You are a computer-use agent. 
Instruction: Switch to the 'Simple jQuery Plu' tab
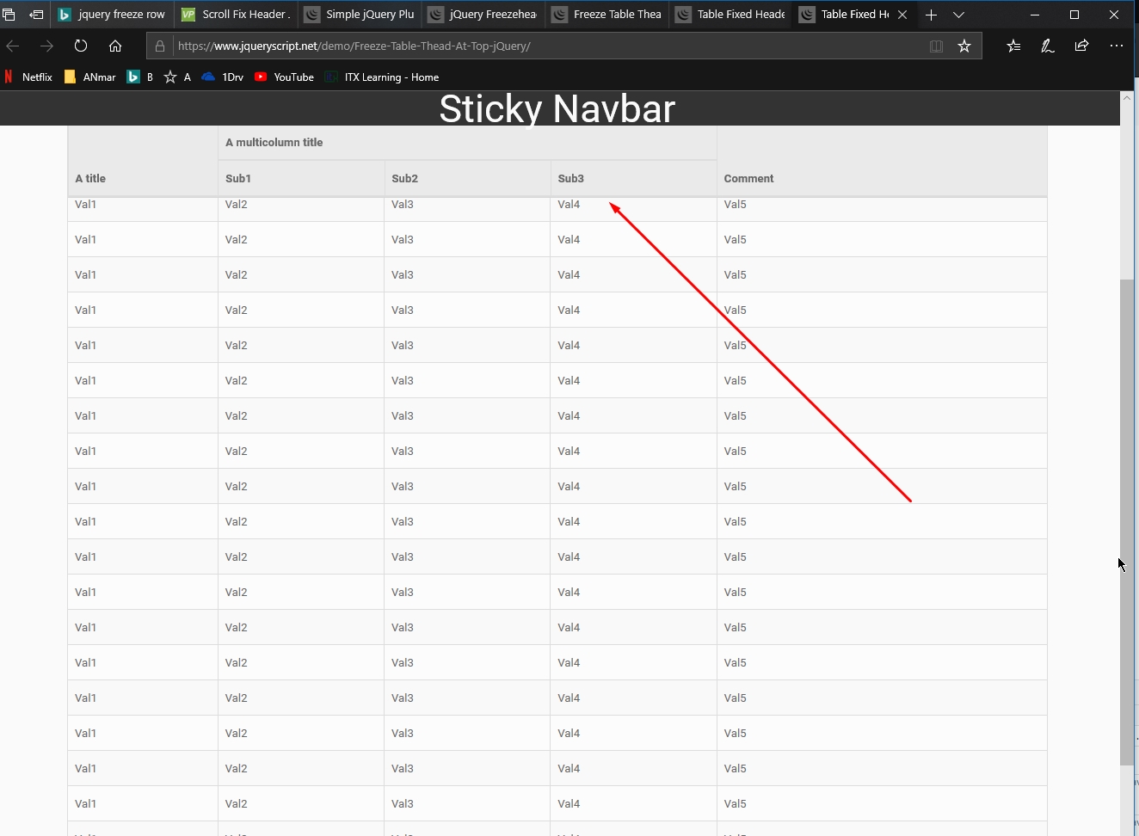click(x=361, y=15)
